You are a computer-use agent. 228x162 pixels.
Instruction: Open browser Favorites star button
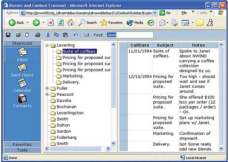coord(112,23)
